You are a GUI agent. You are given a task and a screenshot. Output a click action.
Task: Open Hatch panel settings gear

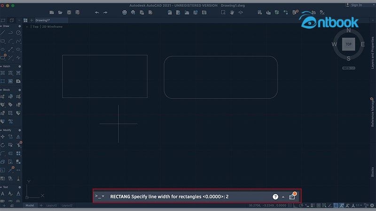pos(20,66)
